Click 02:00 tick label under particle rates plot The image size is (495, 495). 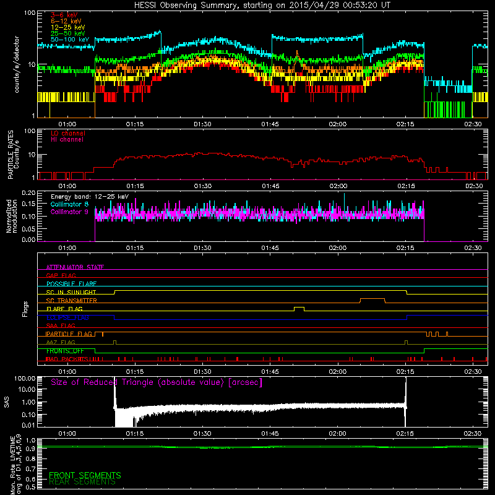point(338,186)
